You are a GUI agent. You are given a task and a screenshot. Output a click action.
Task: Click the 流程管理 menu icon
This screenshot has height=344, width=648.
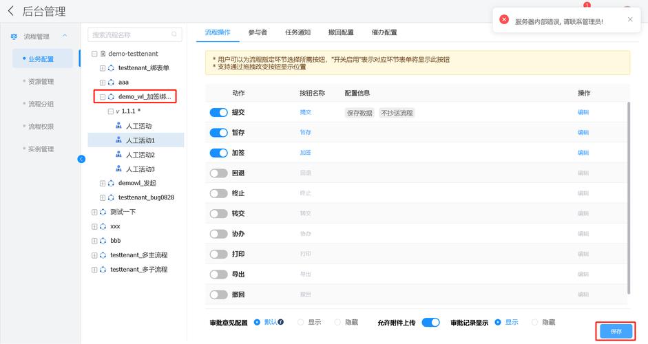tap(14, 36)
